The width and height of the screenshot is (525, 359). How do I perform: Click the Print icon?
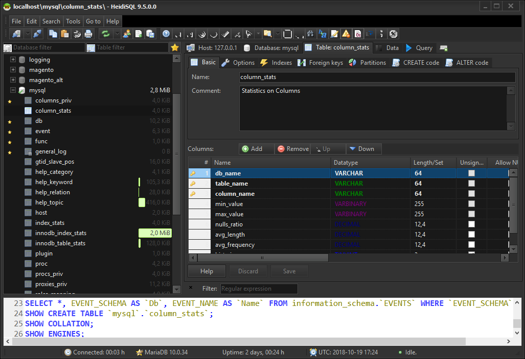coord(88,34)
